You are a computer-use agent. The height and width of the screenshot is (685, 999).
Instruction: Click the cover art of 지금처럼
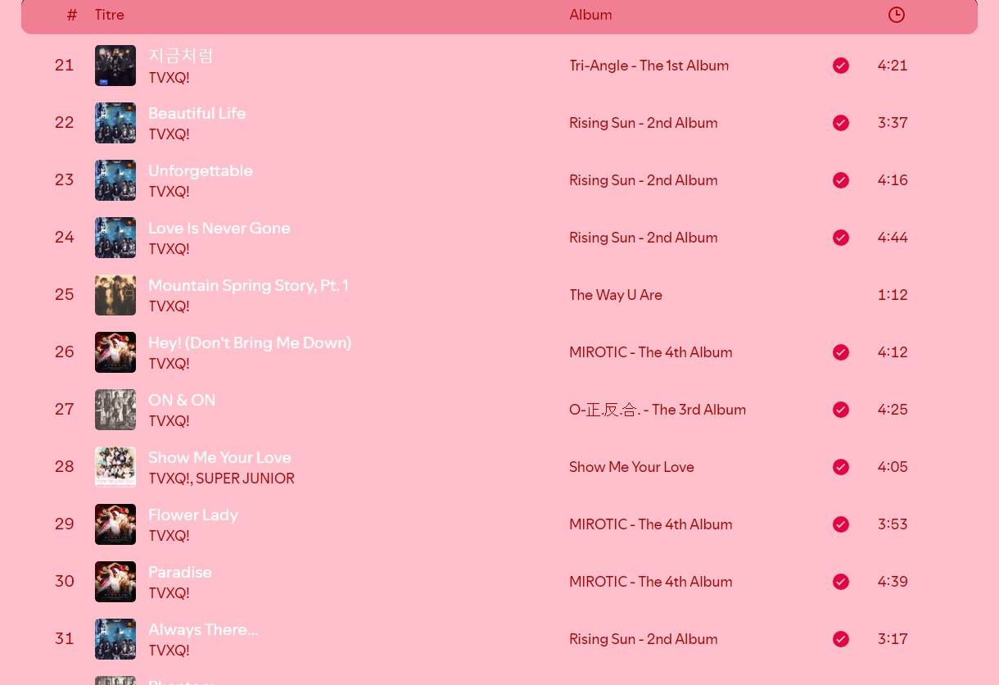pyautogui.click(x=115, y=66)
